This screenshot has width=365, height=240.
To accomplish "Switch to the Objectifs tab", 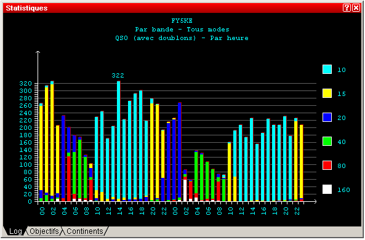I will [44, 231].
